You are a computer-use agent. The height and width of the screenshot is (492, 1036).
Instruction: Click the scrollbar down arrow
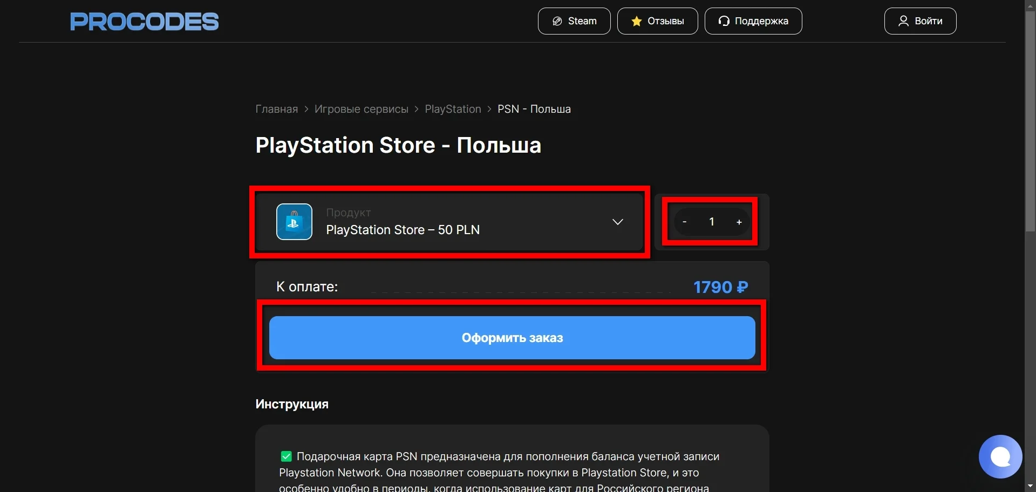pos(1030,487)
